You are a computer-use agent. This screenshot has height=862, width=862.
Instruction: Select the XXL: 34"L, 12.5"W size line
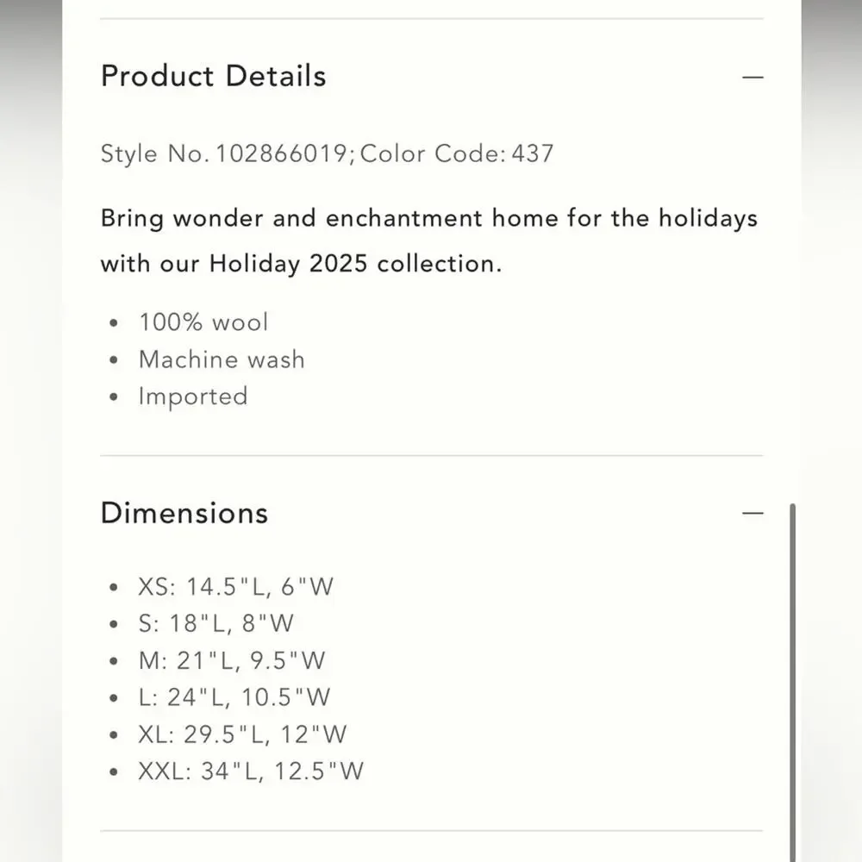[x=251, y=771]
